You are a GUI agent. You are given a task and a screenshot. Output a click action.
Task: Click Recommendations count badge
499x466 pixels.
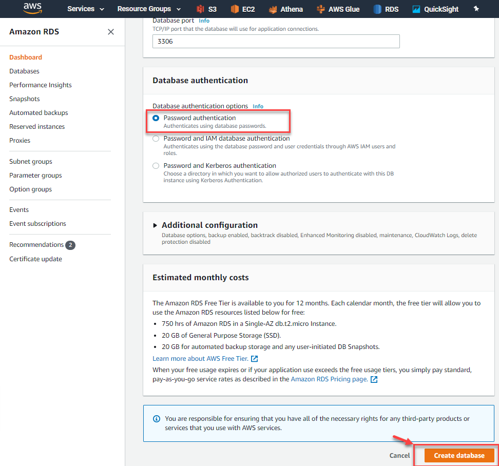tap(70, 245)
